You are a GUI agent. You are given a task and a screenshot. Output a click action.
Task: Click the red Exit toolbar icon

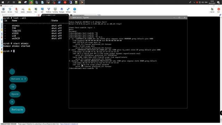pyautogui.click(x=219, y=10)
